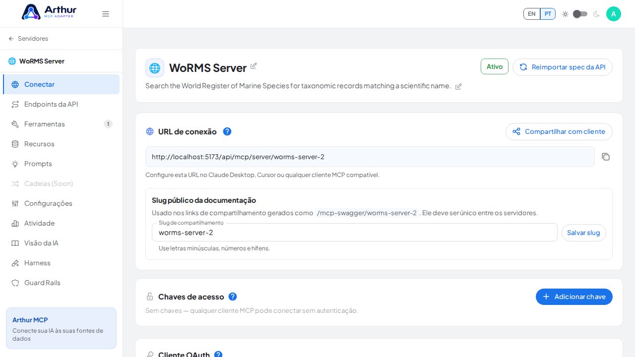The height and width of the screenshot is (357, 635).
Task: Click Salvar slug
Action: pyautogui.click(x=584, y=233)
